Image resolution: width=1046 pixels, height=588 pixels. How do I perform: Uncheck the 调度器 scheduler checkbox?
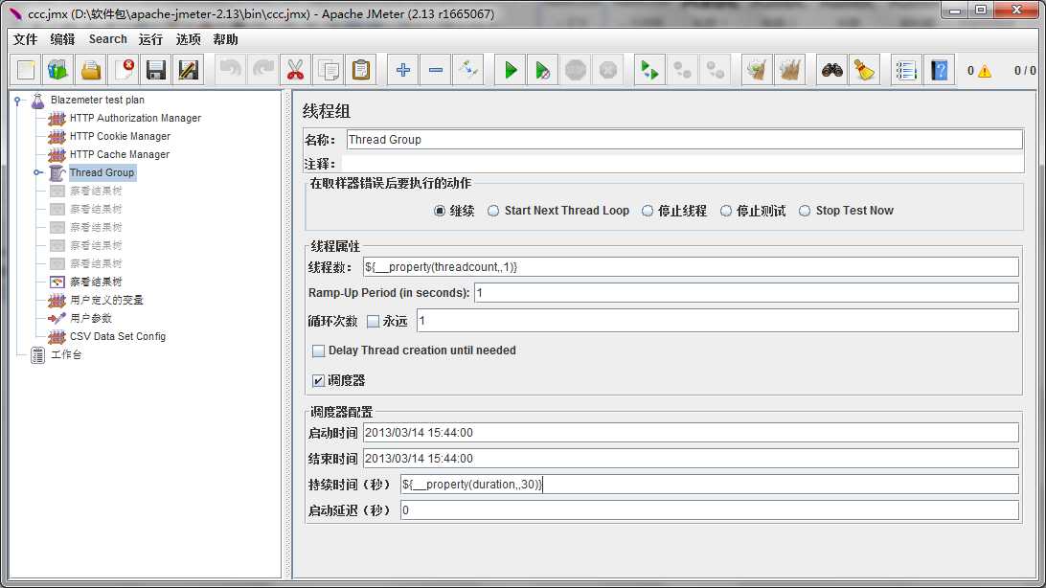319,380
